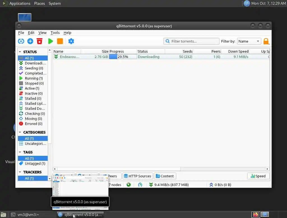
Task: Sort by the Down Speed column header
Action: pos(235,52)
